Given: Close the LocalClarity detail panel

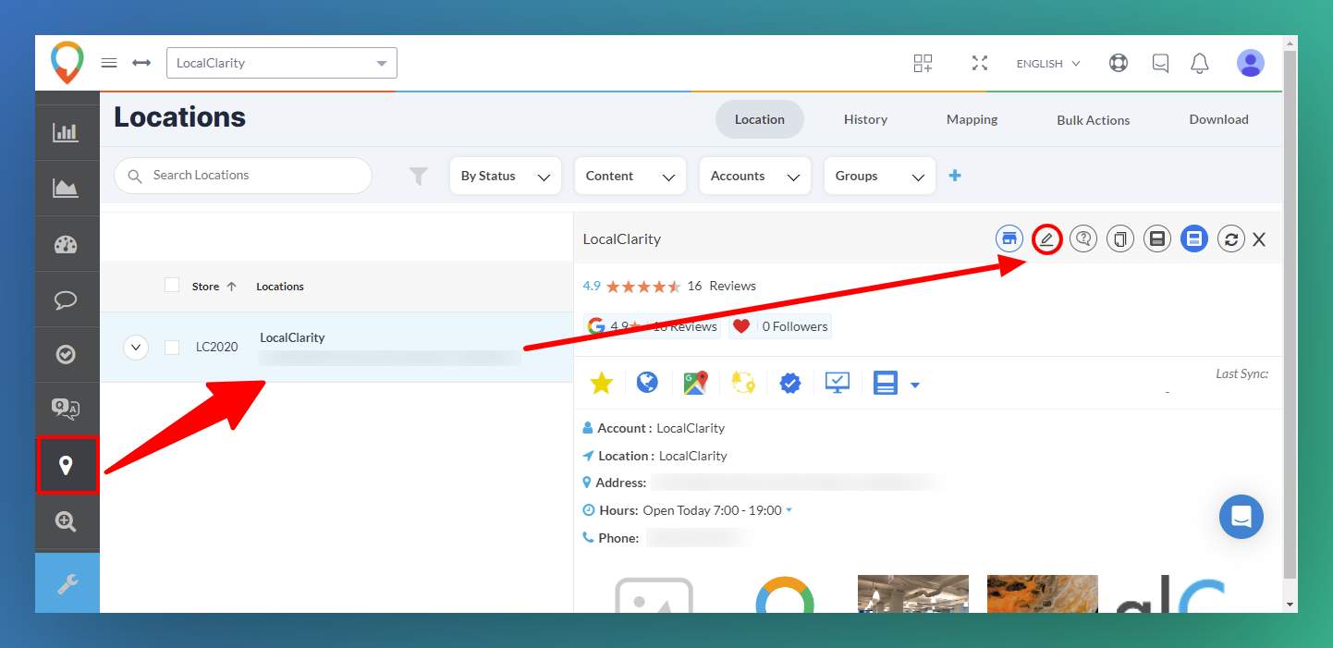Looking at the screenshot, I should [x=1259, y=239].
